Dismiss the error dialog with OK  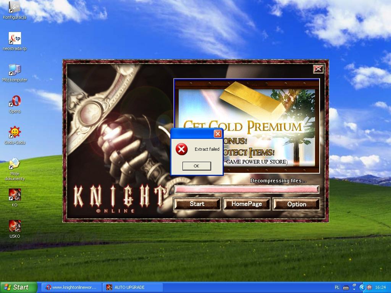tap(197, 166)
